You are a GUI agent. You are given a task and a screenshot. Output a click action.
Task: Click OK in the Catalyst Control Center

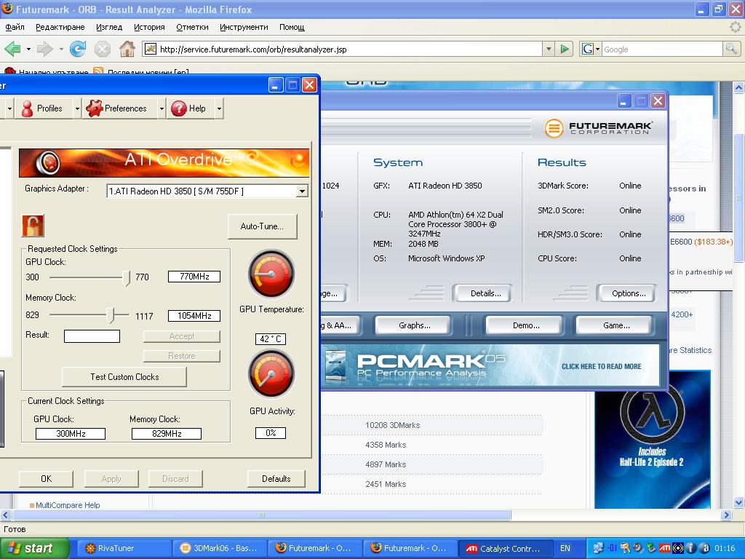click(x=46, y=479)
